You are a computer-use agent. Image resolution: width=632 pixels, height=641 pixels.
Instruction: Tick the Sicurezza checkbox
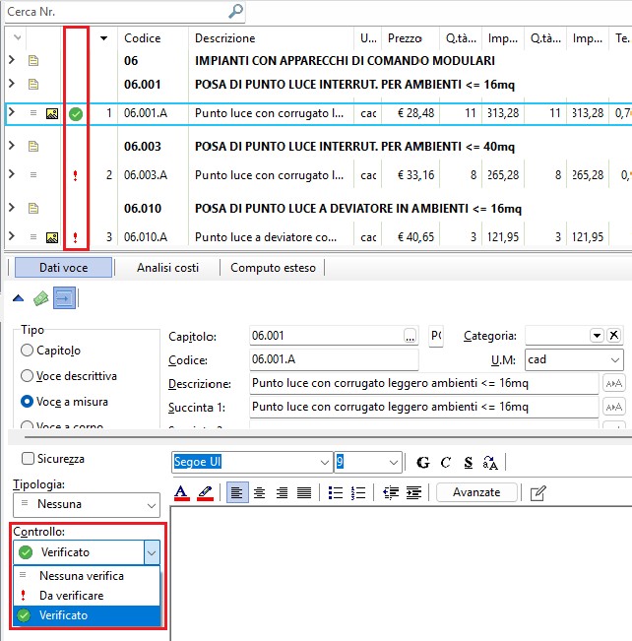point(28,458)
